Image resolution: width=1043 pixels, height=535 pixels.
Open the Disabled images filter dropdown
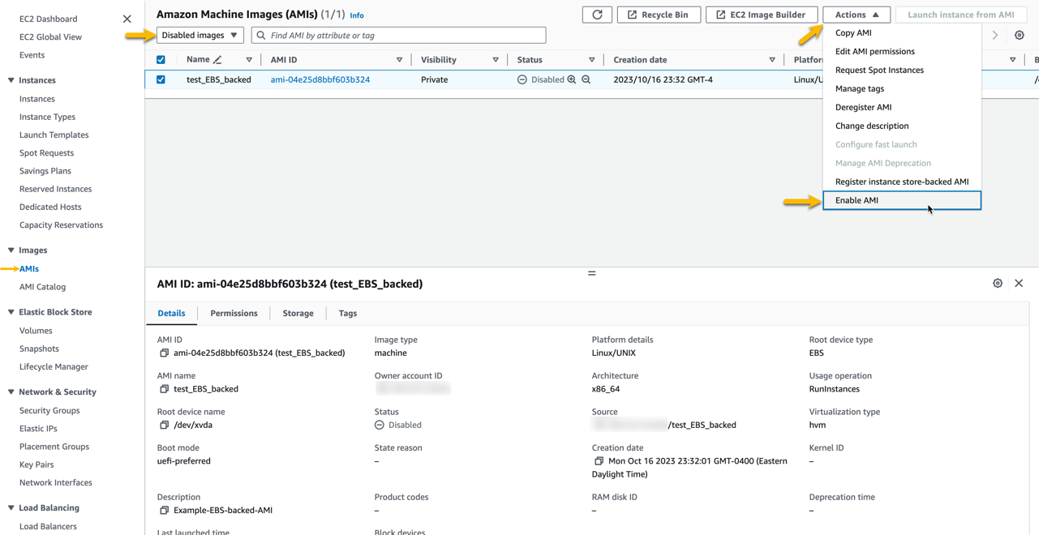tap(199, 35)
